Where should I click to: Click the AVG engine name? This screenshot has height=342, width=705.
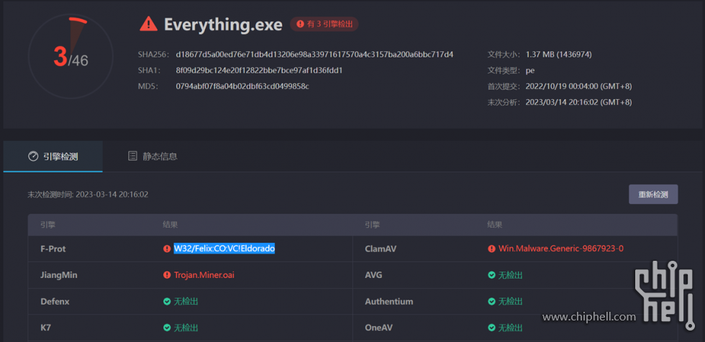tap(373, 275)
